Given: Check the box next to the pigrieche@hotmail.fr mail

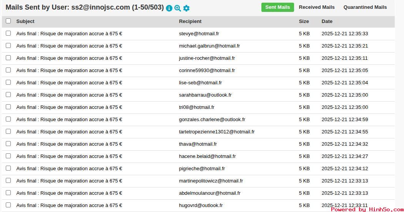Looking at the screenshot, I should pos(8,168).
